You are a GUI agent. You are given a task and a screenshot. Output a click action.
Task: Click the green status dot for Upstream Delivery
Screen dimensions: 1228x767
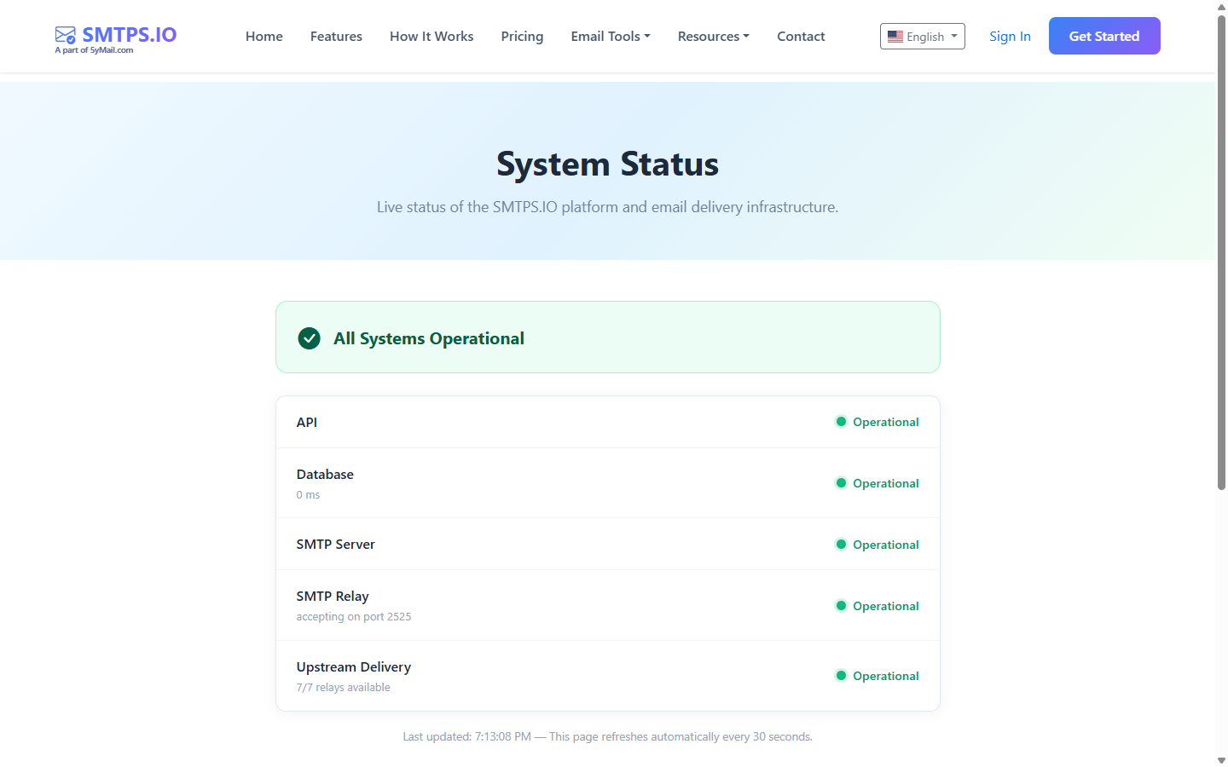[x=841, y=676]
